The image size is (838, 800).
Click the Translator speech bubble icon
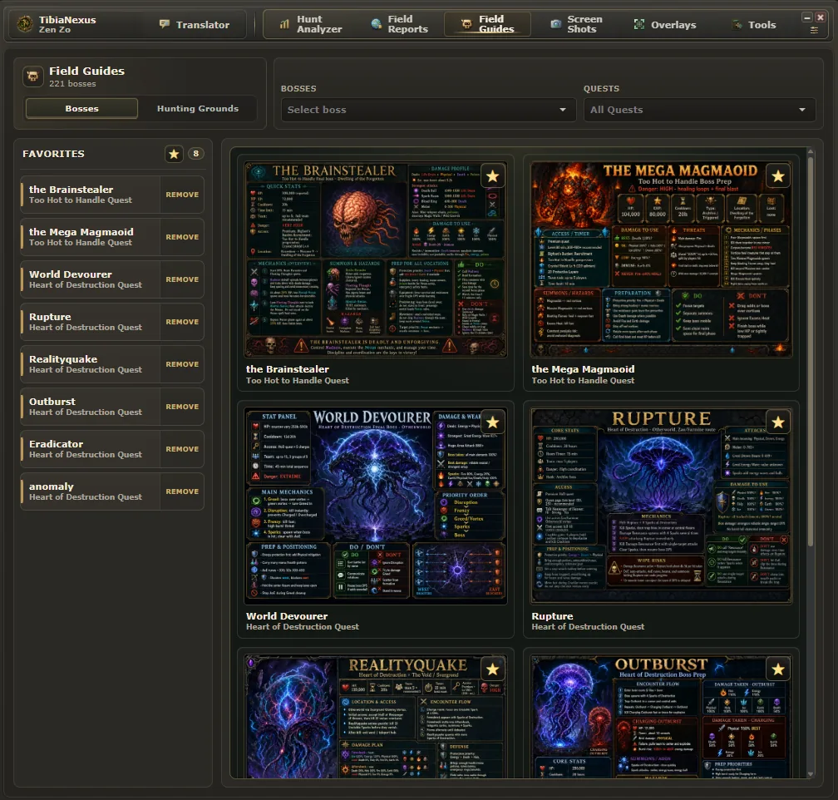point(164,24)
